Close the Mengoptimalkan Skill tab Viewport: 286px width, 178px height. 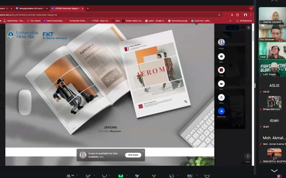coord(47,9)
